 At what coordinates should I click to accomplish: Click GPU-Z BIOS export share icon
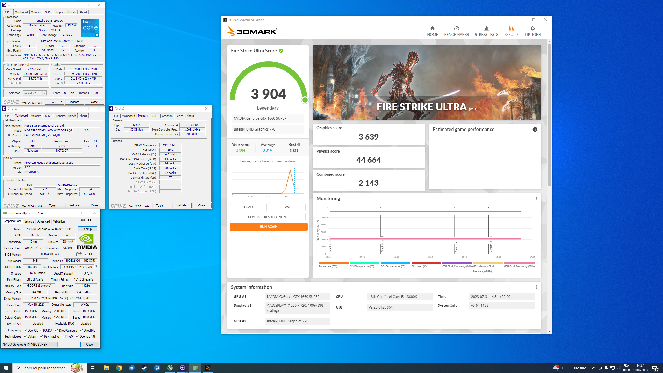click(79, 254)
